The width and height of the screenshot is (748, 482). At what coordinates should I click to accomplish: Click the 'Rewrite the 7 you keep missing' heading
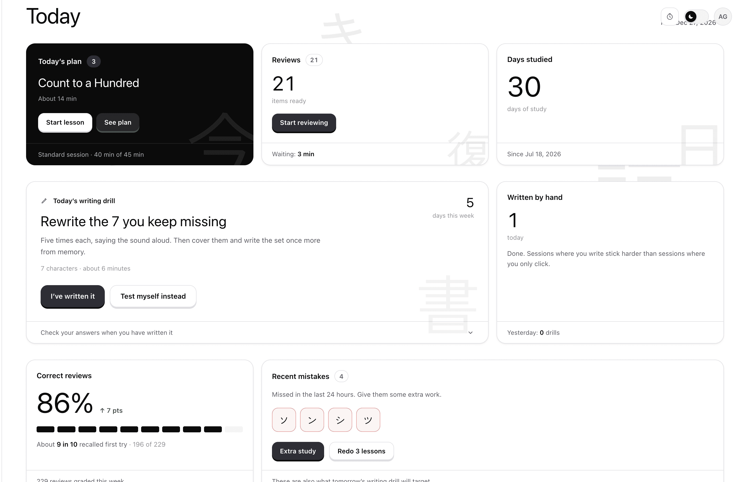[133, 222]
